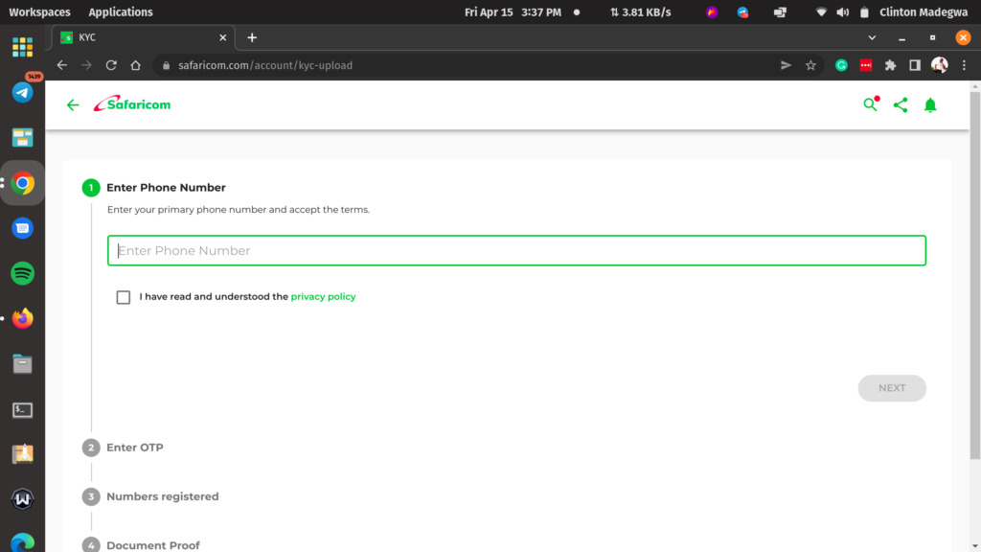Image resolution: width=981 pixels, height=552 pixels.
Task: Open the software store dock icon
Action: 23,453
